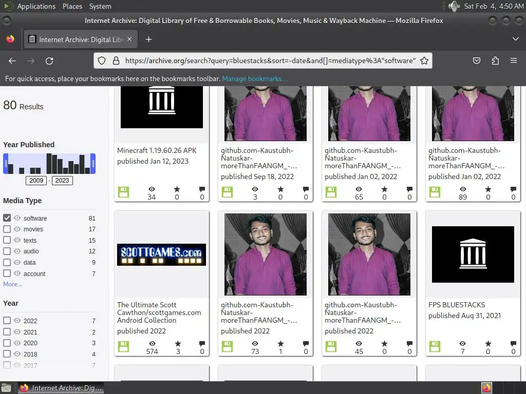The width and height of the screenshot is (526, 394).
Task: Click the right handle of year histogram slider
Action: 93,164
